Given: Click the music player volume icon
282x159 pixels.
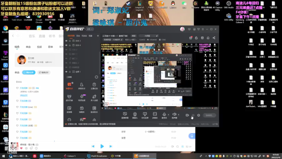Looking at the screenshot, I should pos(172,147).
